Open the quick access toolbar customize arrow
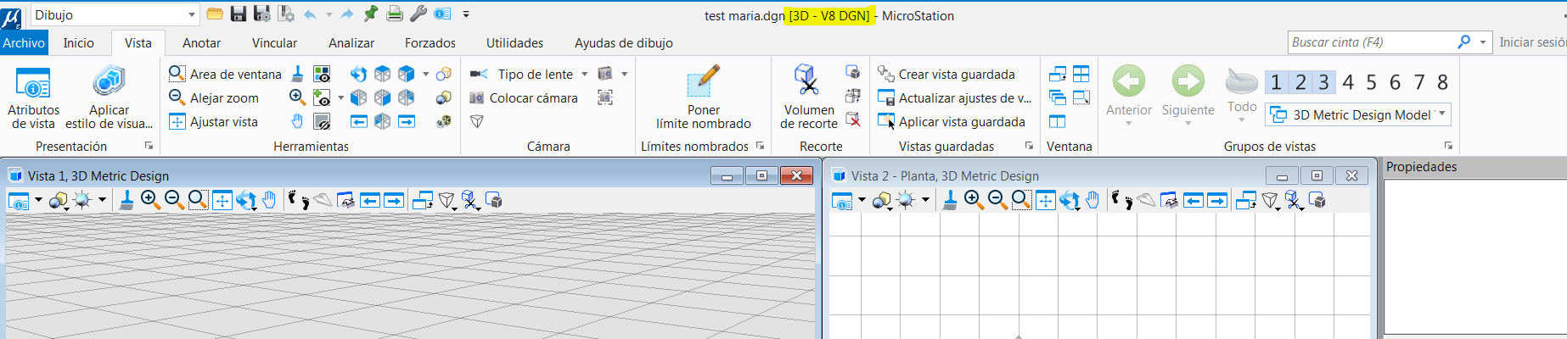Image resolution: width=1567 pixels, height=339 pixels. click(x=466, y=14)
